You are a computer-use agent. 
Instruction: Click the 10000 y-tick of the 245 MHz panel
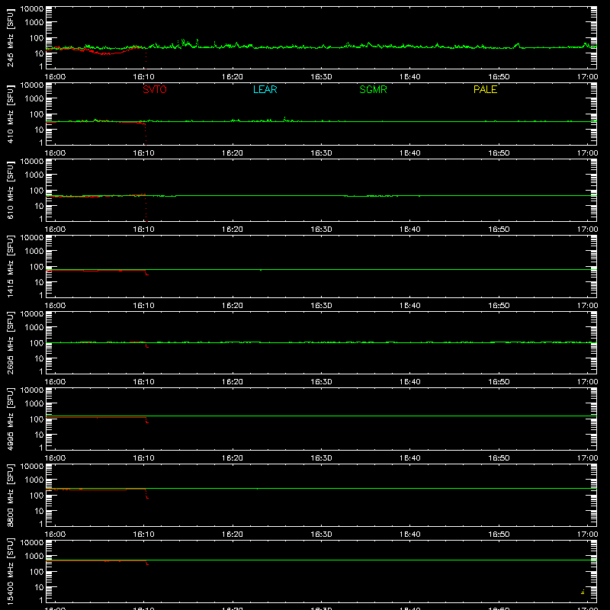click(x=32, y=9)
